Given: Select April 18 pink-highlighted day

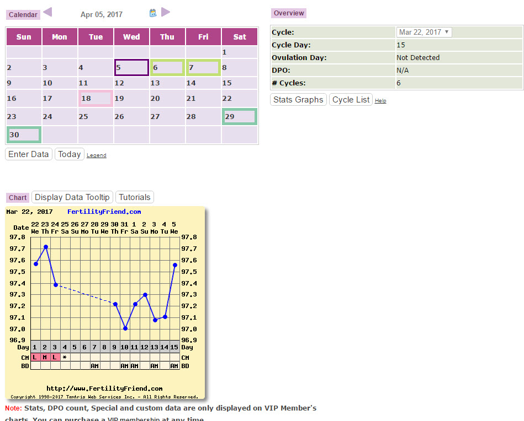Looking at the screenshot, I should [96, 99].
